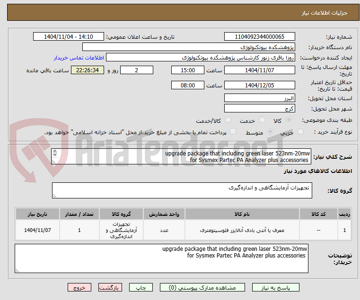The image size is (360, 300).
Task: Click the خروج exit button
Action: pos(79,287)
